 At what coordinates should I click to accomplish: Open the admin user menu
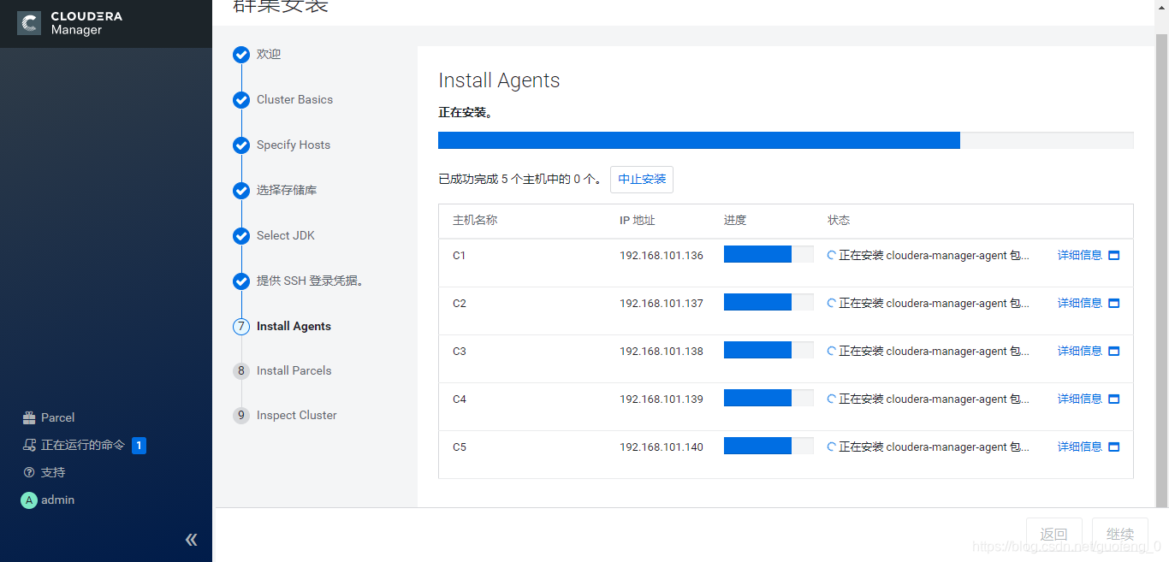click(x=58, y=500)
